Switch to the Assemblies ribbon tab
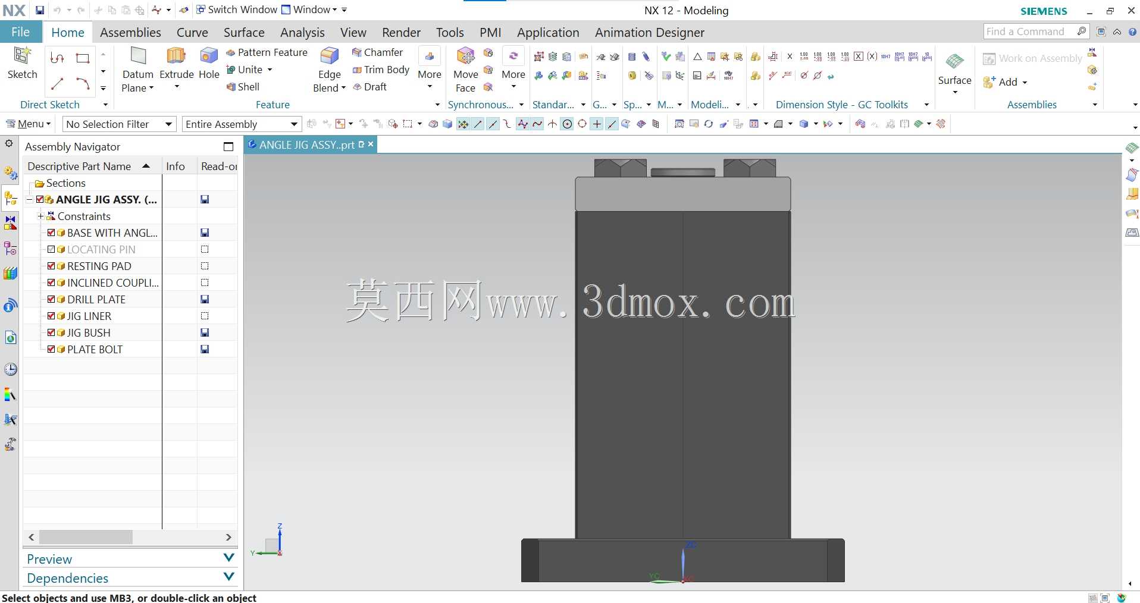 tap(130, 32)
